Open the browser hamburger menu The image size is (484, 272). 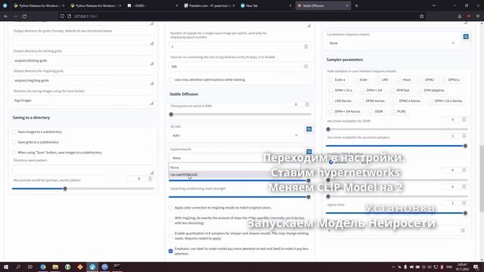478,16
